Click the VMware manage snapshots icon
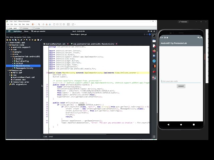Viewport: 214px width, 160px height. 50,24
